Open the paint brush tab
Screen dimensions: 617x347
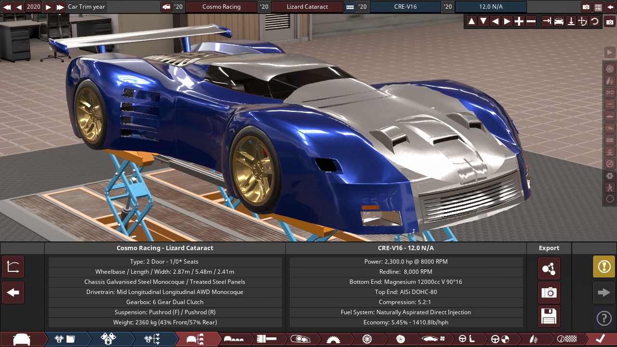pyautogui.click(x=266, y=339)
